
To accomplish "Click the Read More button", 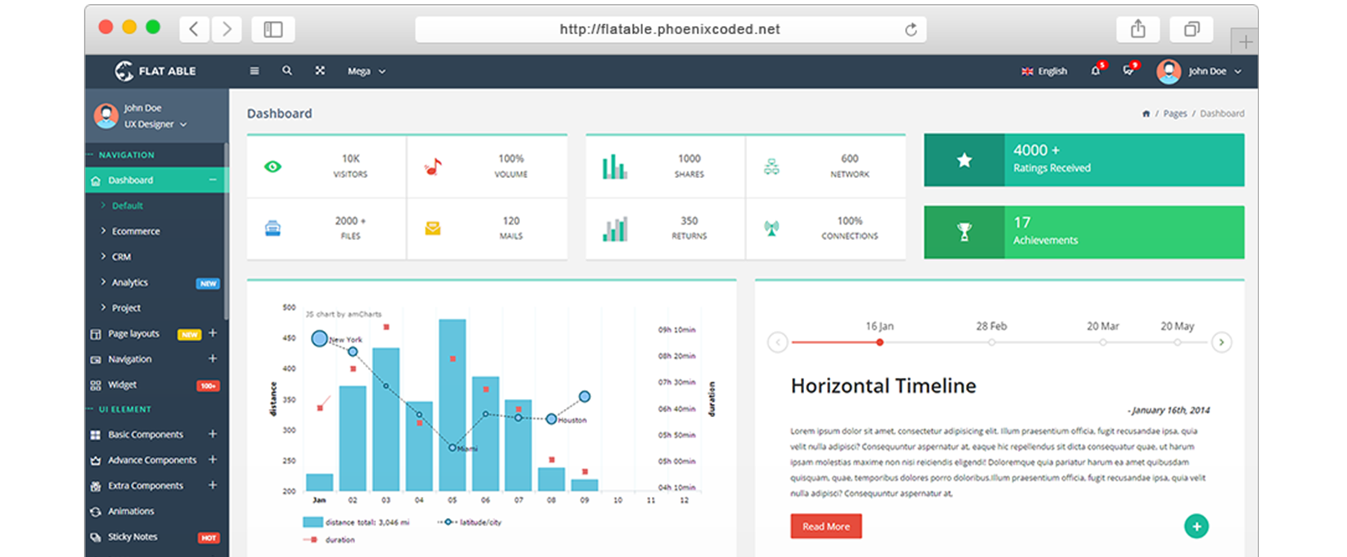I will click(825, 526).
